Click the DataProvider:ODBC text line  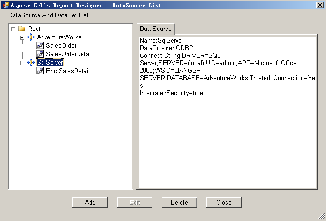(x=167, y=48)
